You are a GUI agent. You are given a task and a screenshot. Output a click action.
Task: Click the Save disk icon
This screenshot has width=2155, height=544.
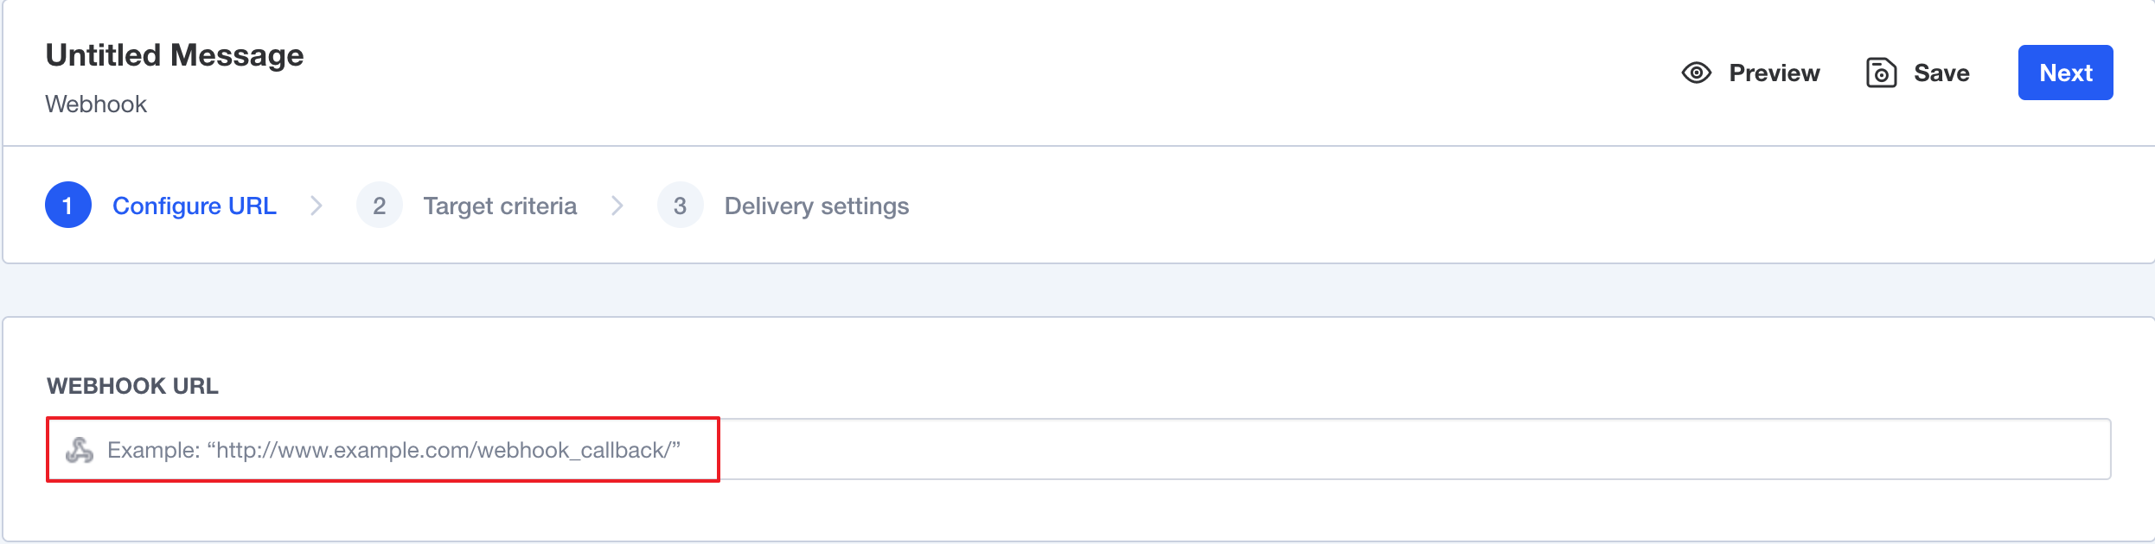tap(1881, 73)
